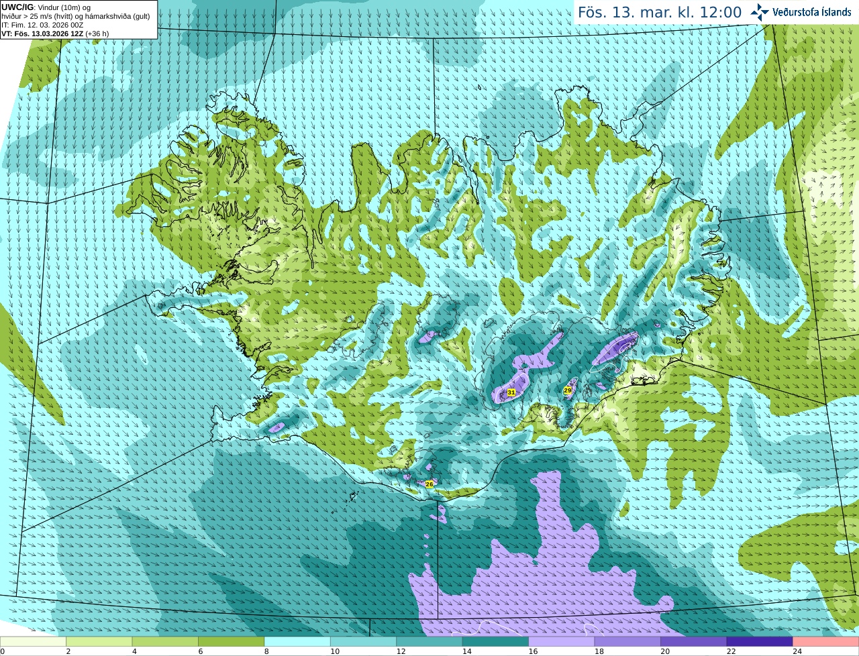
Task: Pick the dark indigo 22–24 m/s swatch
Action: point(760,641)
